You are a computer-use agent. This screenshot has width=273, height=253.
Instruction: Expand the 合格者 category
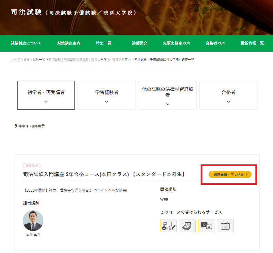(x=228, y=95)
